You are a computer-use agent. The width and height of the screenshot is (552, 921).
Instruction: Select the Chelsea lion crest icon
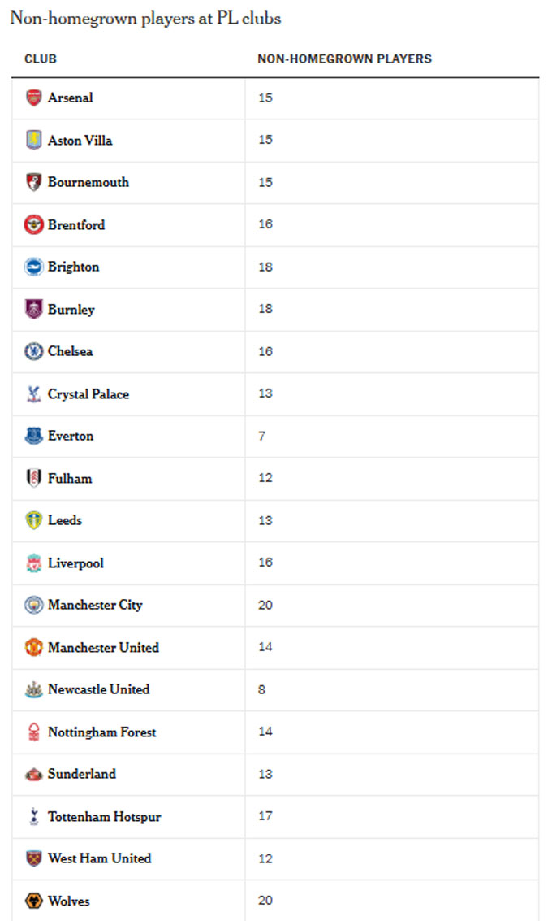click(34, 351)
